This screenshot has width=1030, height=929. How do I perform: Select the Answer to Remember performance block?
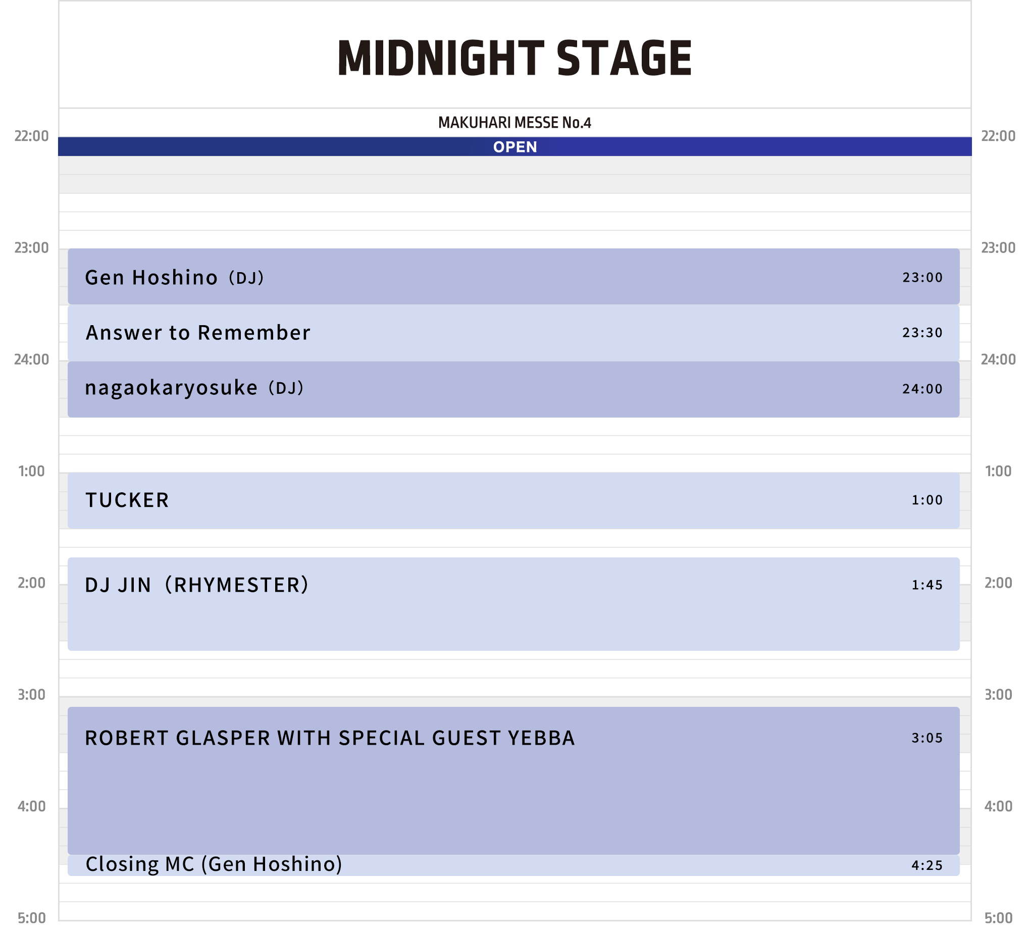513,333
